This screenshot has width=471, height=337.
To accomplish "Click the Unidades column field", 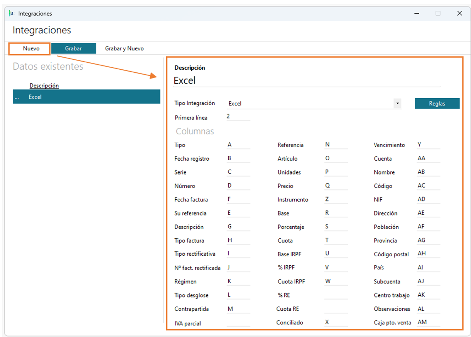I will pos(336,172).
